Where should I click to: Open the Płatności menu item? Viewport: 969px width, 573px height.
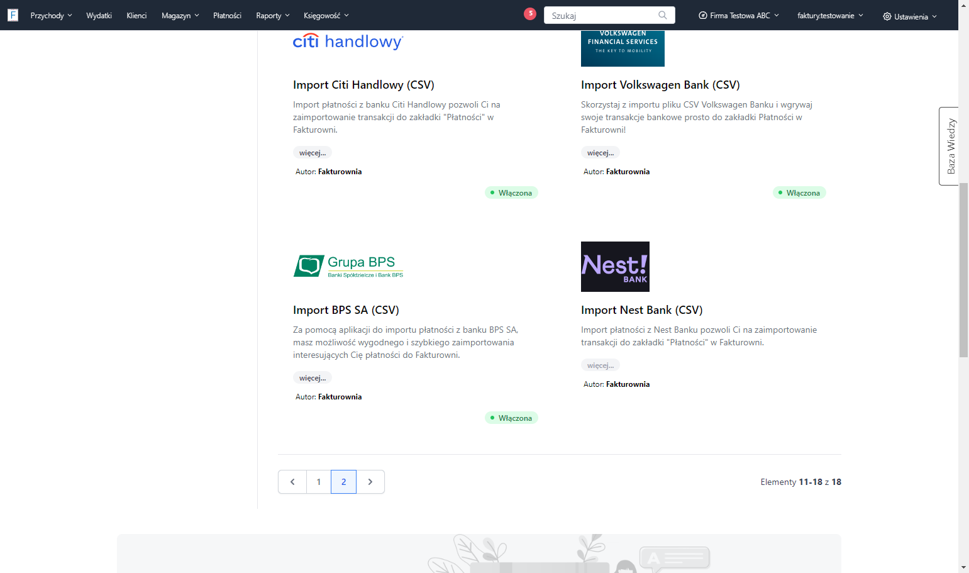[x=227, y=15]
